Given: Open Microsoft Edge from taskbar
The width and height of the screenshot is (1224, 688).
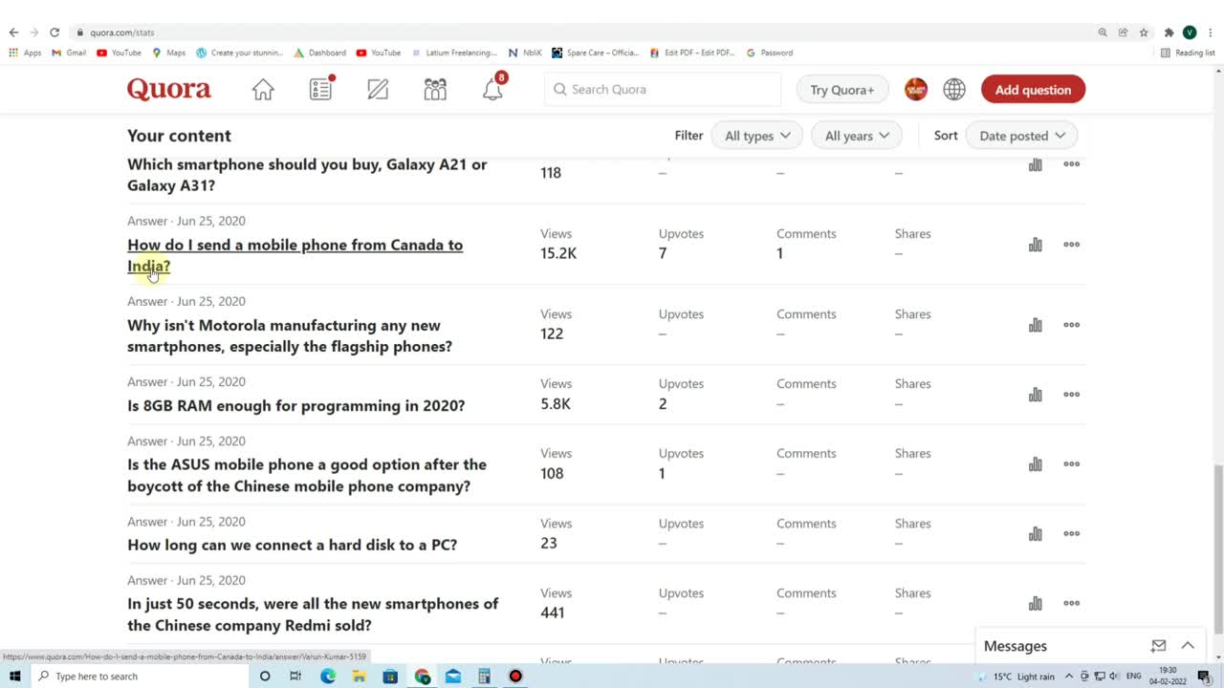Looking at the screenshot, I should pos(328,676).
